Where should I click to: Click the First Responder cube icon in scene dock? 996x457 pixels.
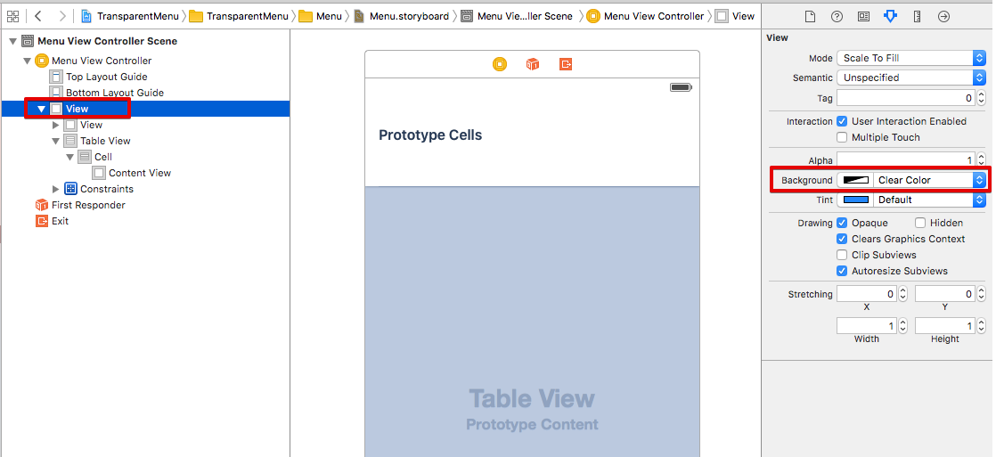533,64
